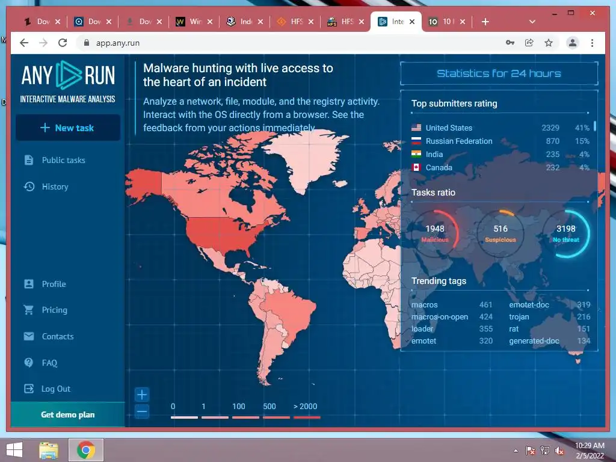Viewport: 616px width, 462px height.
Task: Click the 'rat' trending tag
Action: (514, 329)
